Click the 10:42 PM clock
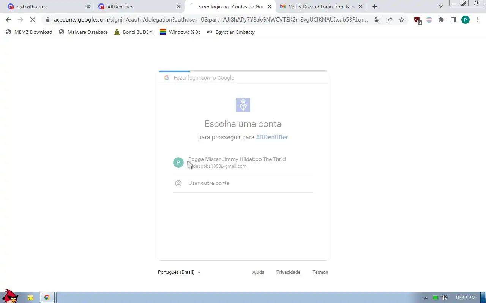The height and width of the screenshot is (303, 486). (x=465, y=298)
